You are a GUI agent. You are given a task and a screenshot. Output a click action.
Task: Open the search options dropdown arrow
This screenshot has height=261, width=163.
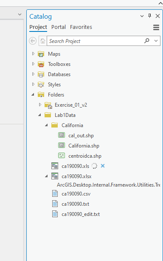coord(156,41)
